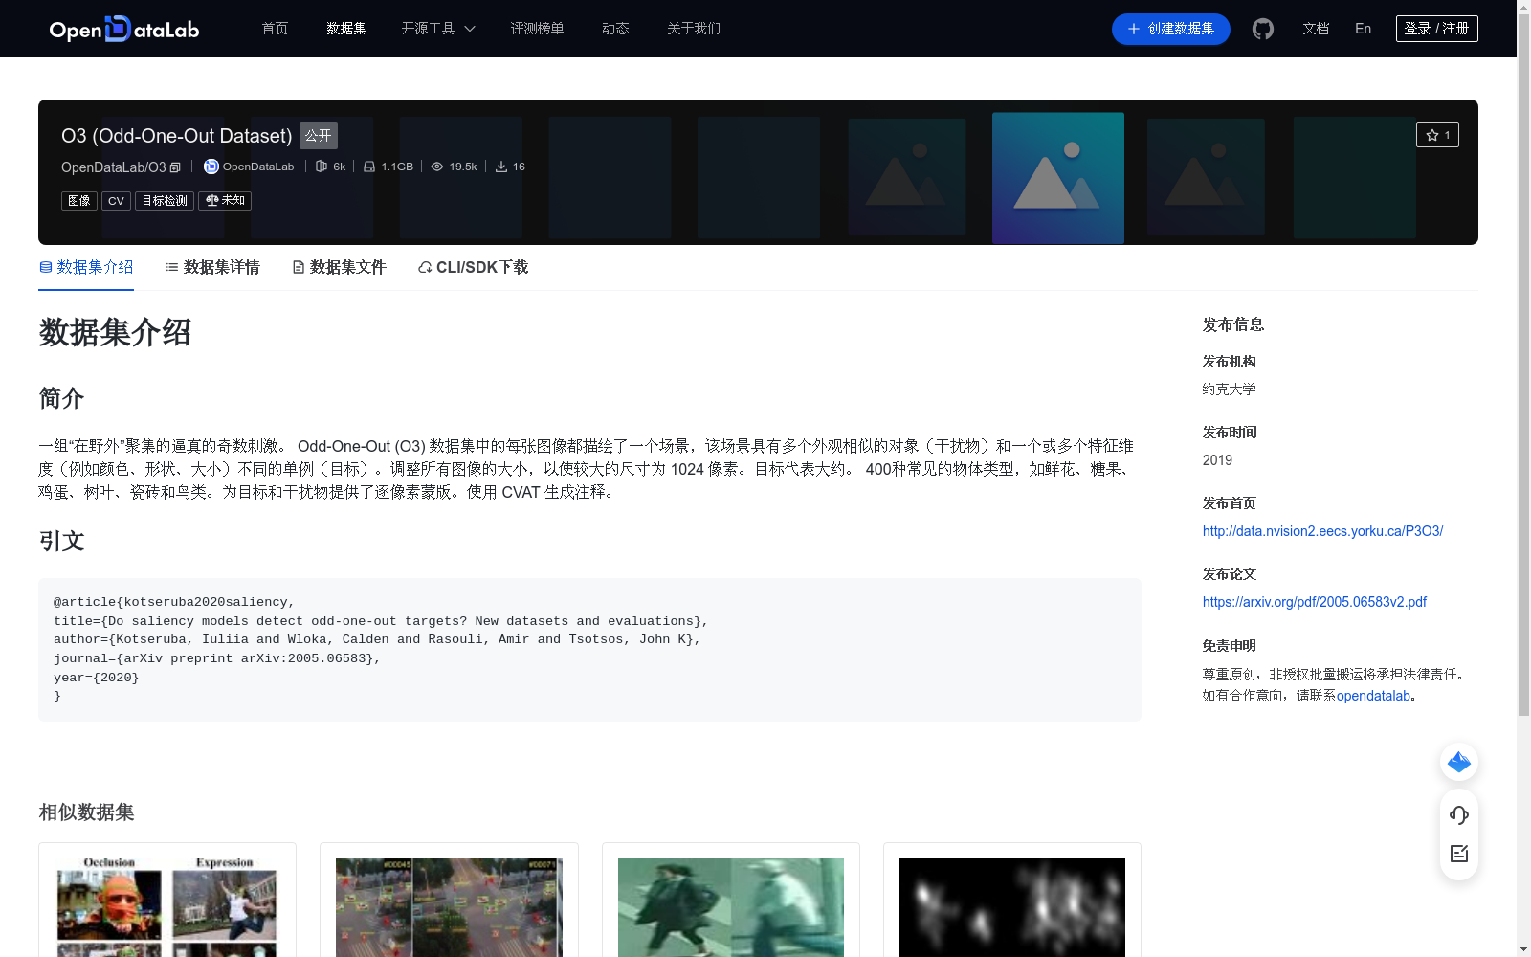Image resolution: width=1531 pixels, height=957 pixels.
Task: Go to 首页 in navigation
Action: click(275, 29)
